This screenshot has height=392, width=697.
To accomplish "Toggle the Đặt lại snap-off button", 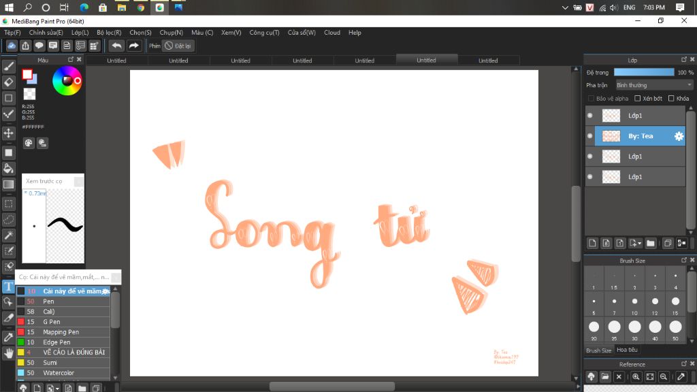I will 178,46.
